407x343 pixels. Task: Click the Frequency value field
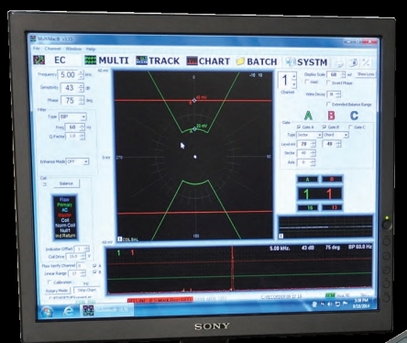(69, 75)
